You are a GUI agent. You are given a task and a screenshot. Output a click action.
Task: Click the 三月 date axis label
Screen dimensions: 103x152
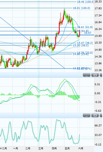41,148
